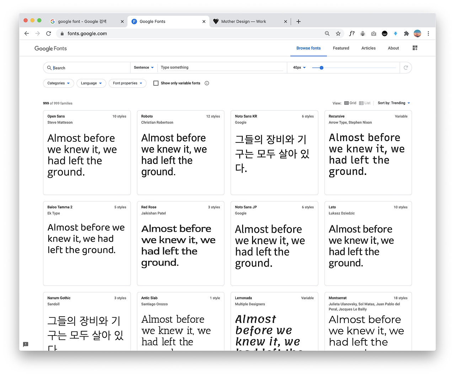Open the Baloo Tamma 2 font card

tap(87, 243)
